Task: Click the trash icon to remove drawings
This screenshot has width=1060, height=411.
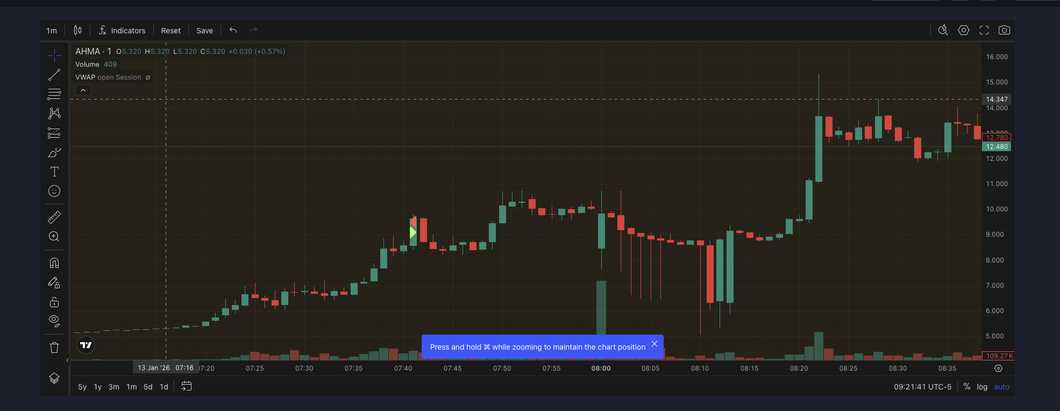Action: (x=54, y=348)
